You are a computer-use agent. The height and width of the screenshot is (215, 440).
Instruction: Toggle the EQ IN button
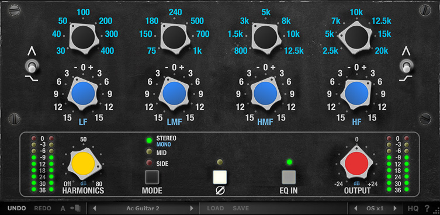[289, 177]
